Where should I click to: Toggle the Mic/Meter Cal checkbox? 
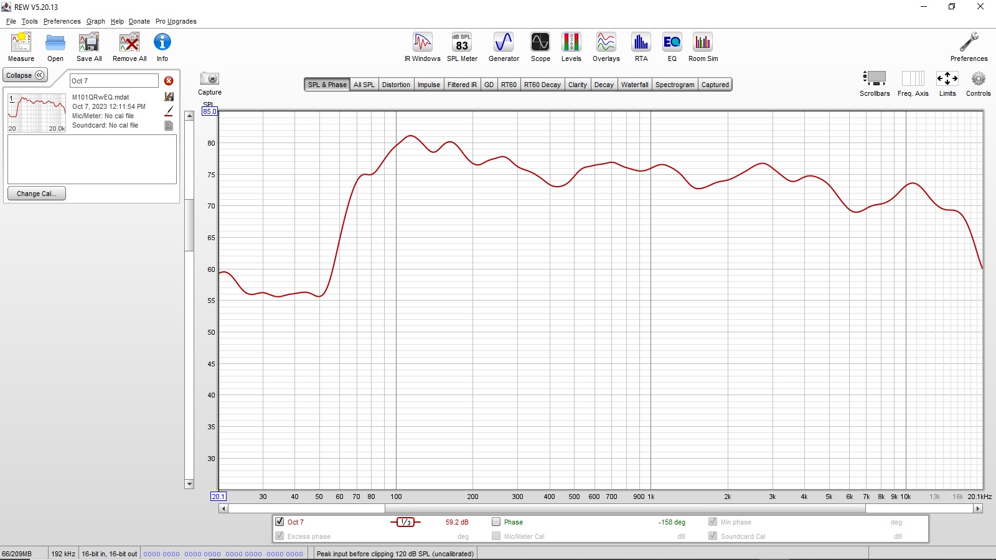pos(496,536)
